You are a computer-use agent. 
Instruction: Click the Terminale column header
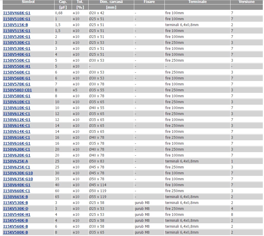[197, 2]
